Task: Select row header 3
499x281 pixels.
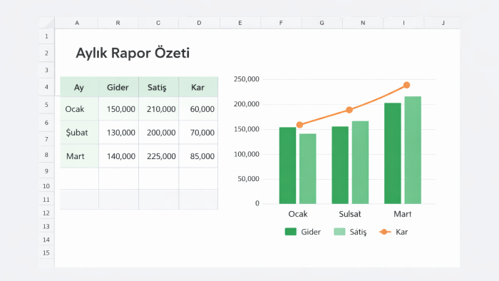Action: pyautogui.click(x=46, y=70)
